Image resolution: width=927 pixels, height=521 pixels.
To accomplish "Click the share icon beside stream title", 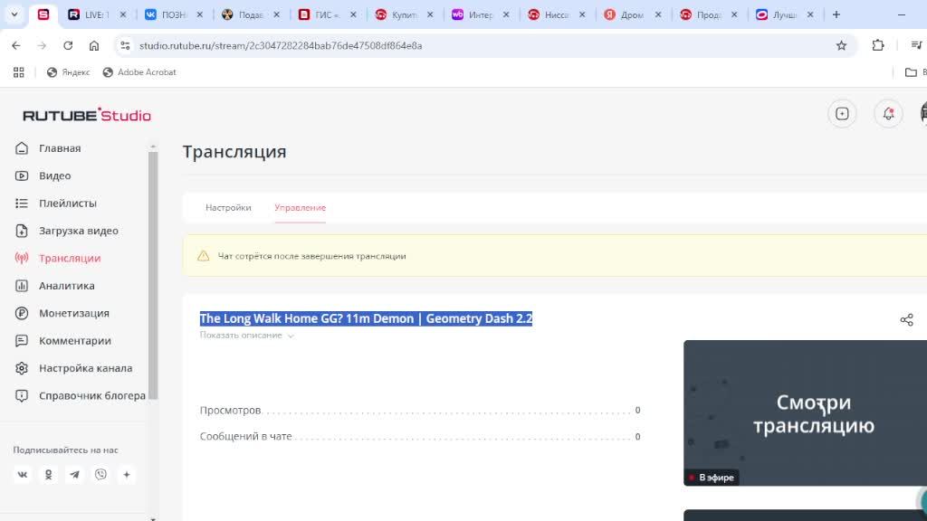I will (906, 319).
